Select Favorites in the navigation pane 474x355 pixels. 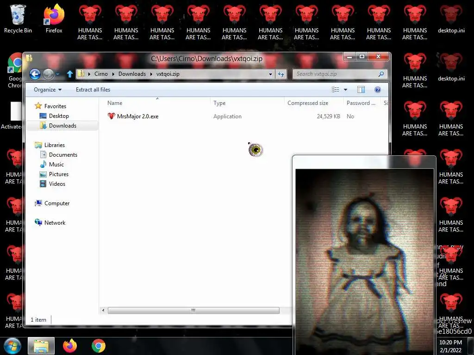(x=55, y=106)
